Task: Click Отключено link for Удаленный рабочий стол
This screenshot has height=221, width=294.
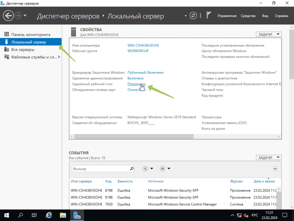Action: pyautogui.click(x=136, y=84)
